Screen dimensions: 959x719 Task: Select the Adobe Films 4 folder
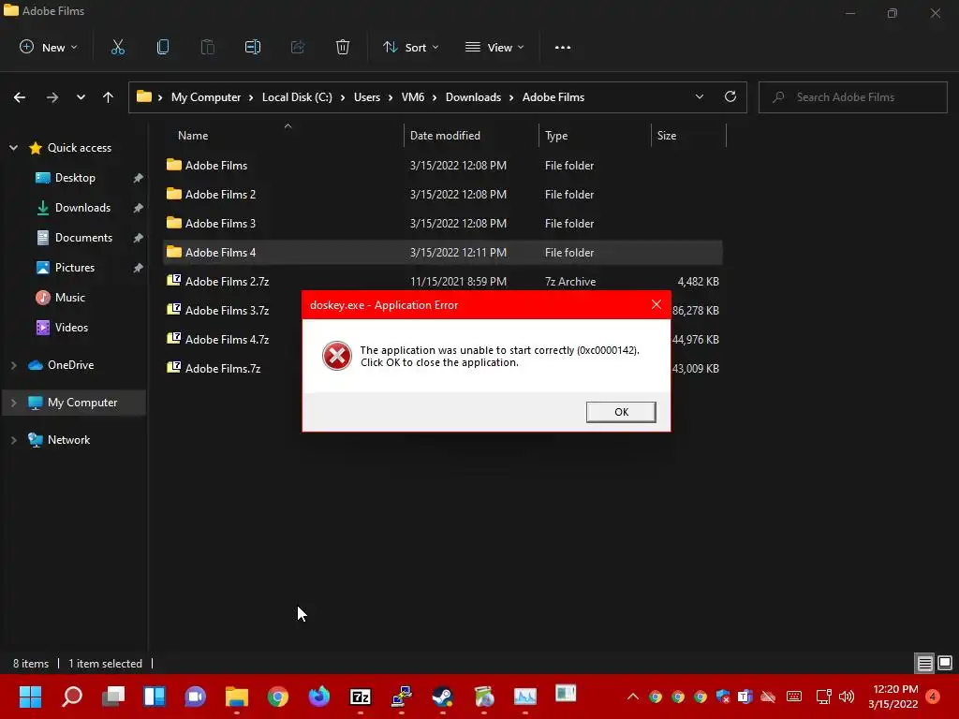[x=443, y=253]
